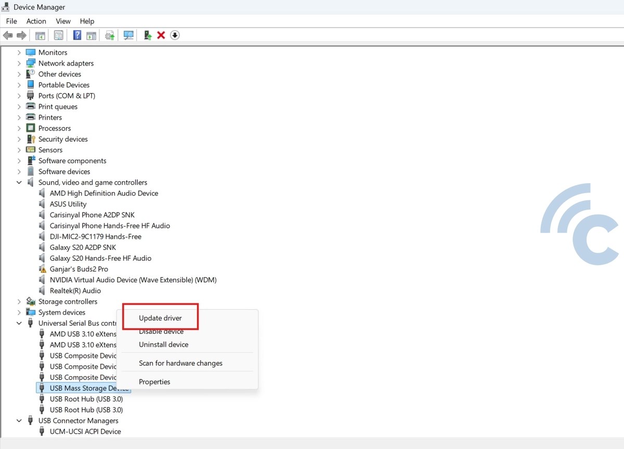624x449 pixels.
Task: Select AMD High Definition Audio Device
Action: pyautogui.click(x=104, y=193)
